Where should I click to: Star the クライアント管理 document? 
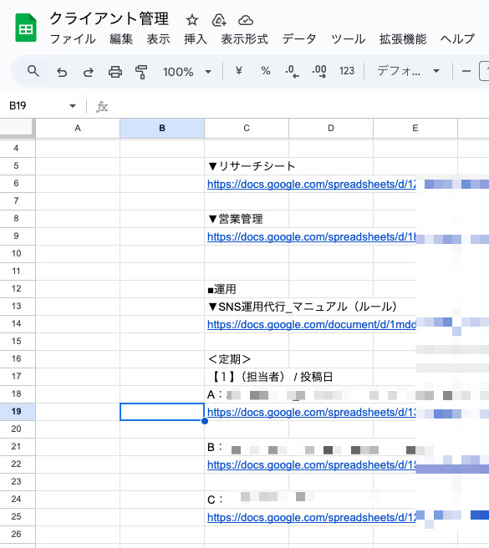pos(191,20)
